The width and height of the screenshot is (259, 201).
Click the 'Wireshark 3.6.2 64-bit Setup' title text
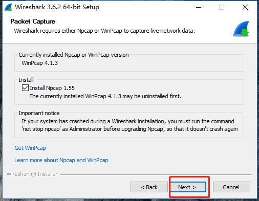57,7
